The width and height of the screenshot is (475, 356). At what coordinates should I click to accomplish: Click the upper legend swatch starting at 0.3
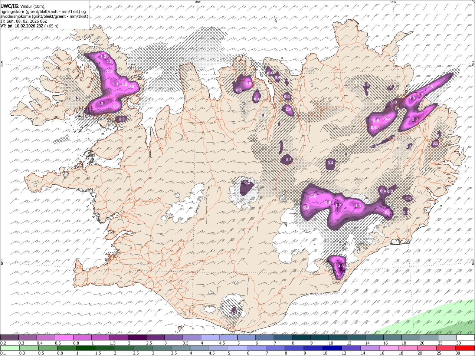(28, 337)
